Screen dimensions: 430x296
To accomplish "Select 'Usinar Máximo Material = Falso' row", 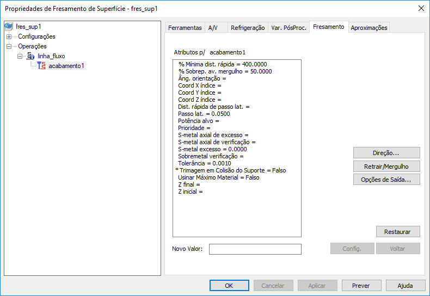I will [x=219, y=177].
